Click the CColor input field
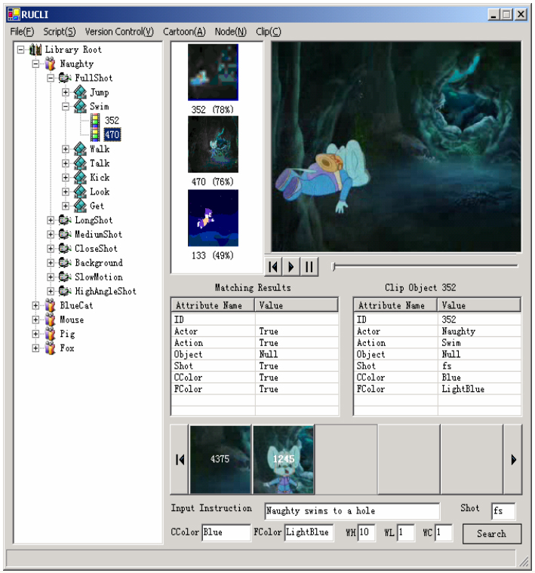535x573 pixels. [x=226, y=532]
